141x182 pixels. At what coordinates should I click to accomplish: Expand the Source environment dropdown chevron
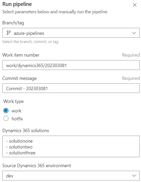tap(134, 176)
